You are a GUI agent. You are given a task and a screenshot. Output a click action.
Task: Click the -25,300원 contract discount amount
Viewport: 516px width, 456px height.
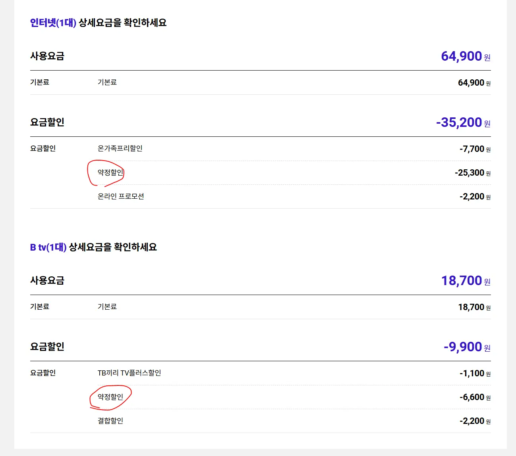(x=473, y=173)
